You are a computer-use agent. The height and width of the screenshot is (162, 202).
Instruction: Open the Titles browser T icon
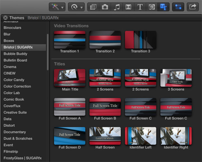140,7
